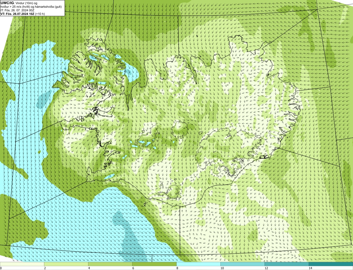Image resolution: width=353 pixels, height=270 pixels.
Task: Click the legend line 'hviður > 25 m/s (hvítt)'
Action: pos(15,7)
